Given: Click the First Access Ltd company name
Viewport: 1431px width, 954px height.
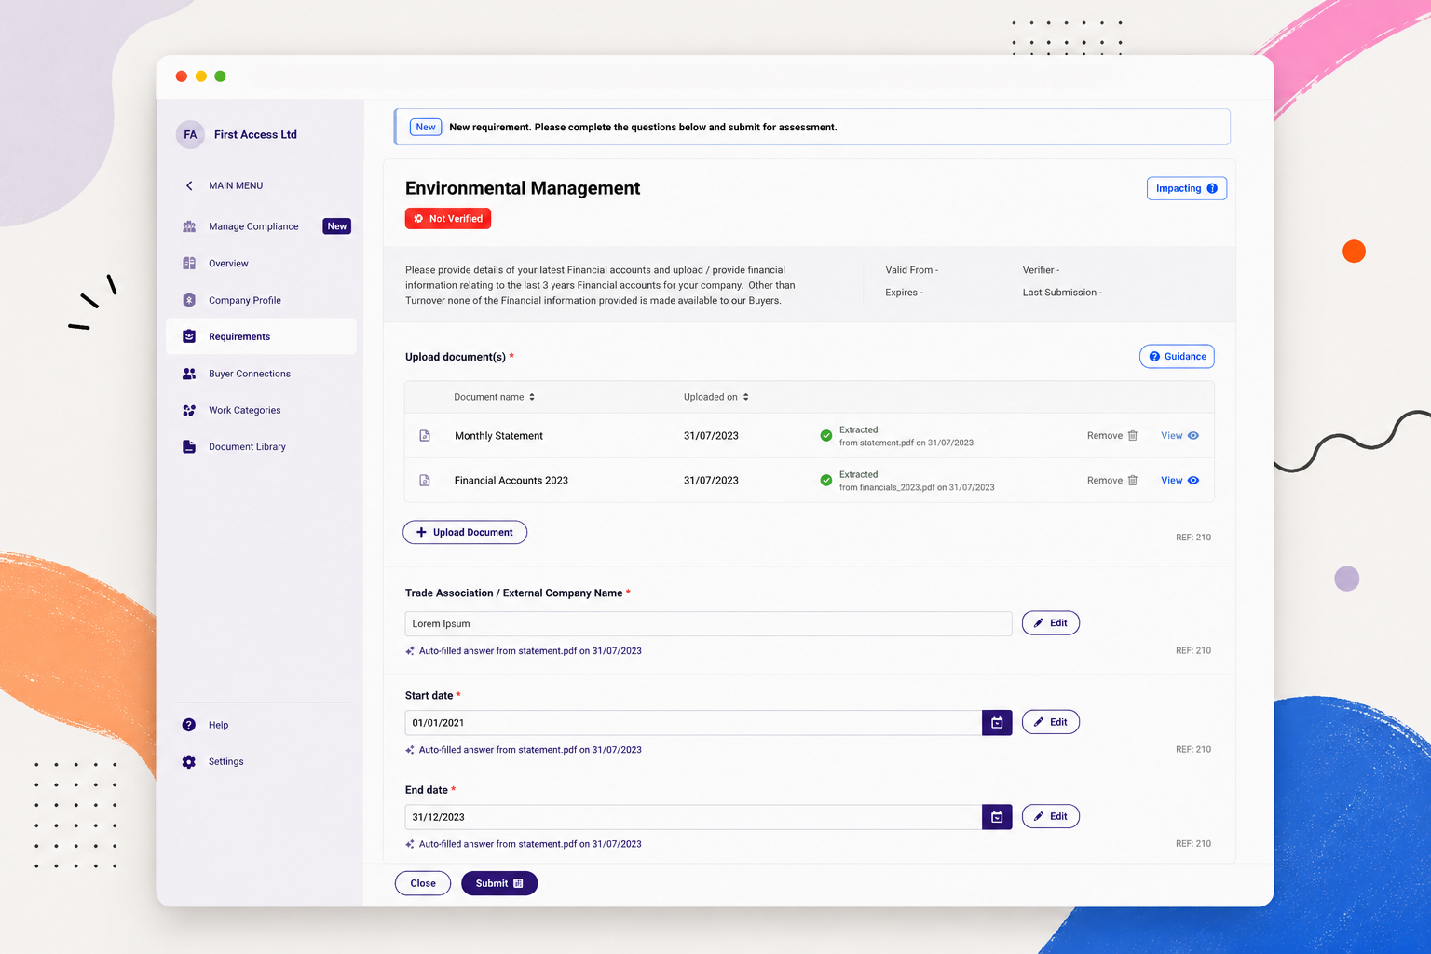Looking at the screenshot, I should 255,134.
